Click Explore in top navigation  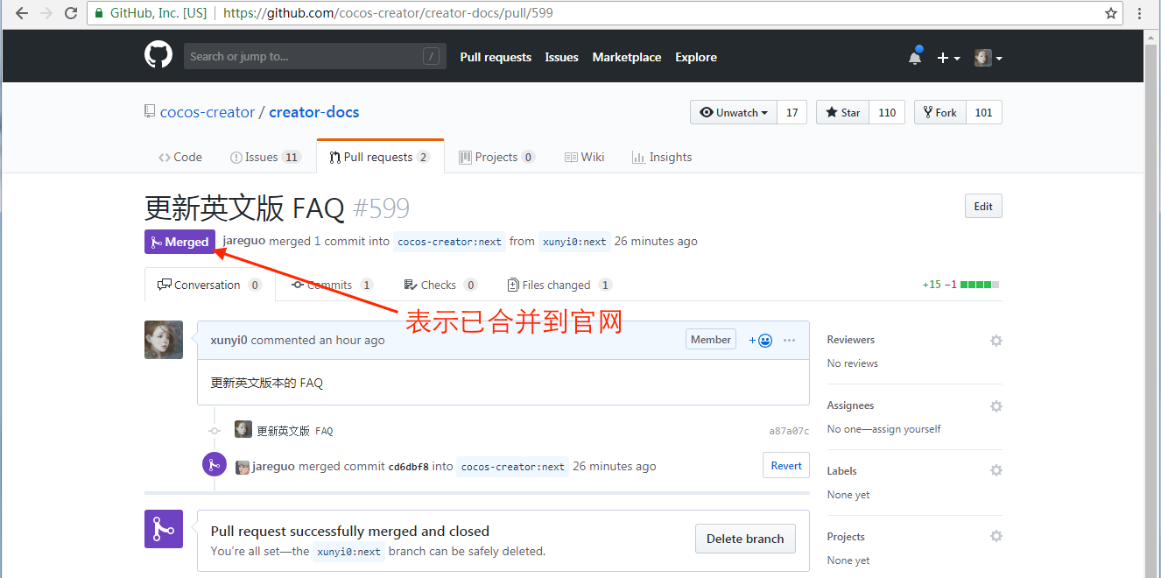tap(696, 57)
